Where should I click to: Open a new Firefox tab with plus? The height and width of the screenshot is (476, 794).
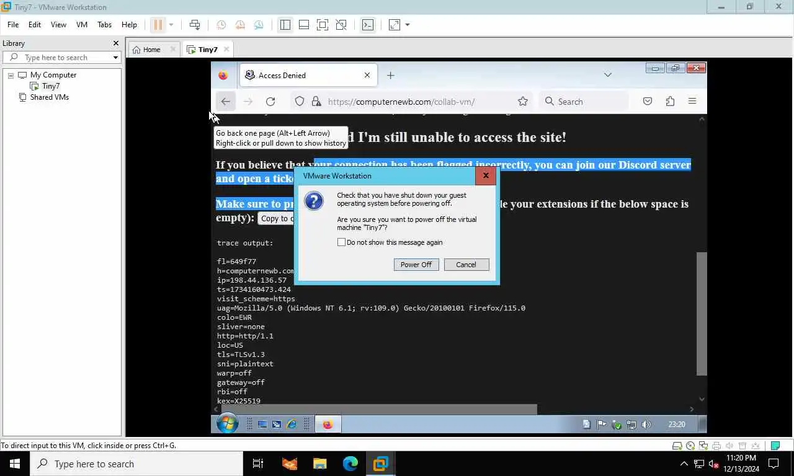390,76
